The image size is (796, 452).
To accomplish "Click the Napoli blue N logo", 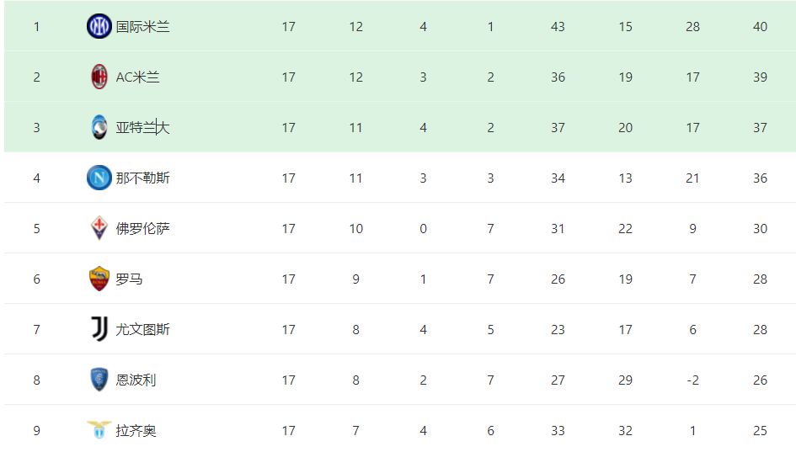I will (99, 178).
